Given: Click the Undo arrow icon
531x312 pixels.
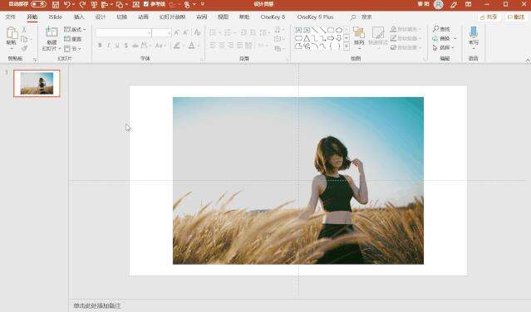Looking at the screenshot, I should (66, 4).
